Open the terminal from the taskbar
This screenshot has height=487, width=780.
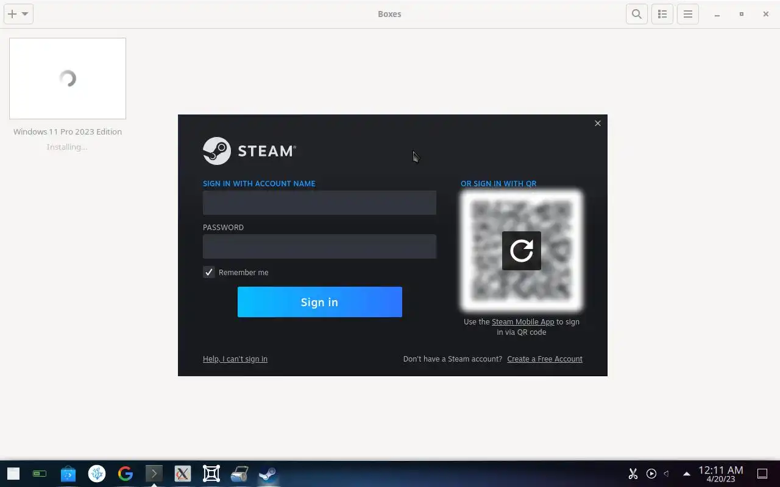click(x=154, y=474)
